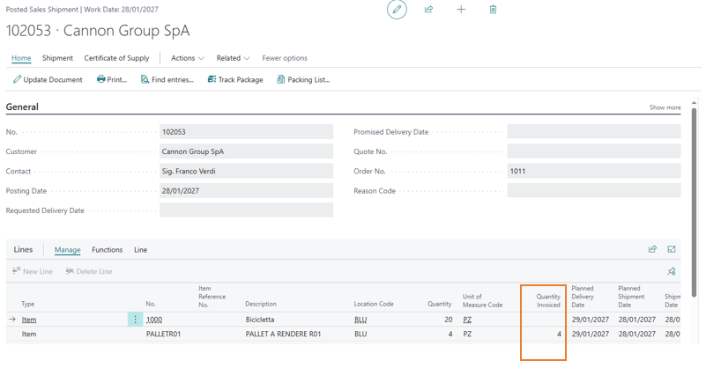Click the Reason Code field
Viewport: 706px width, 368px height.
click(594, 191)
